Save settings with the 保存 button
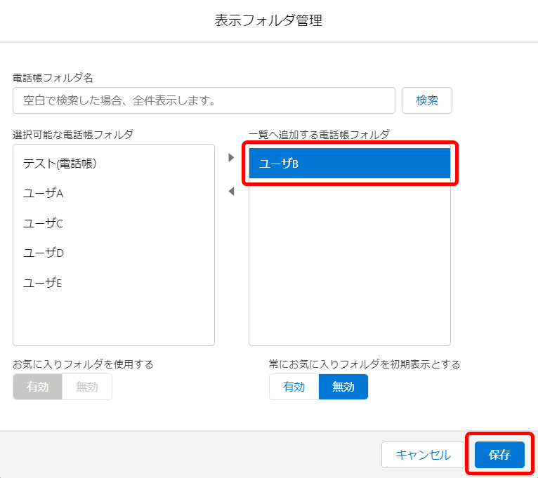The width and height of the screenshot is (538, 478). [x=499, y=455]
